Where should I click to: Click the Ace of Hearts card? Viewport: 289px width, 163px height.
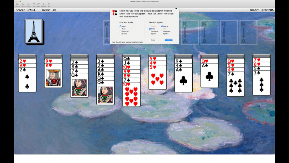[x=27, y=65]
